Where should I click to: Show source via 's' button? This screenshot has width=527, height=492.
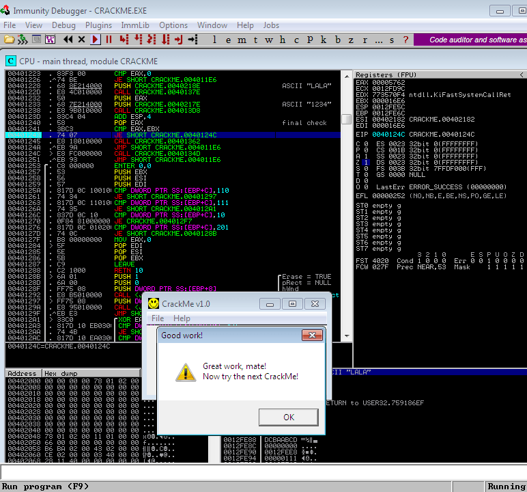click(x=392, y=40)
